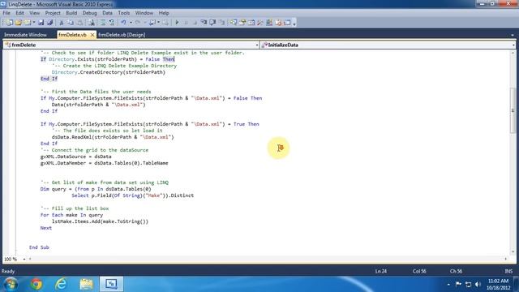The image size is (519, 292).
Task: Click the Step Into debug icon
Action: click(204, 23)
